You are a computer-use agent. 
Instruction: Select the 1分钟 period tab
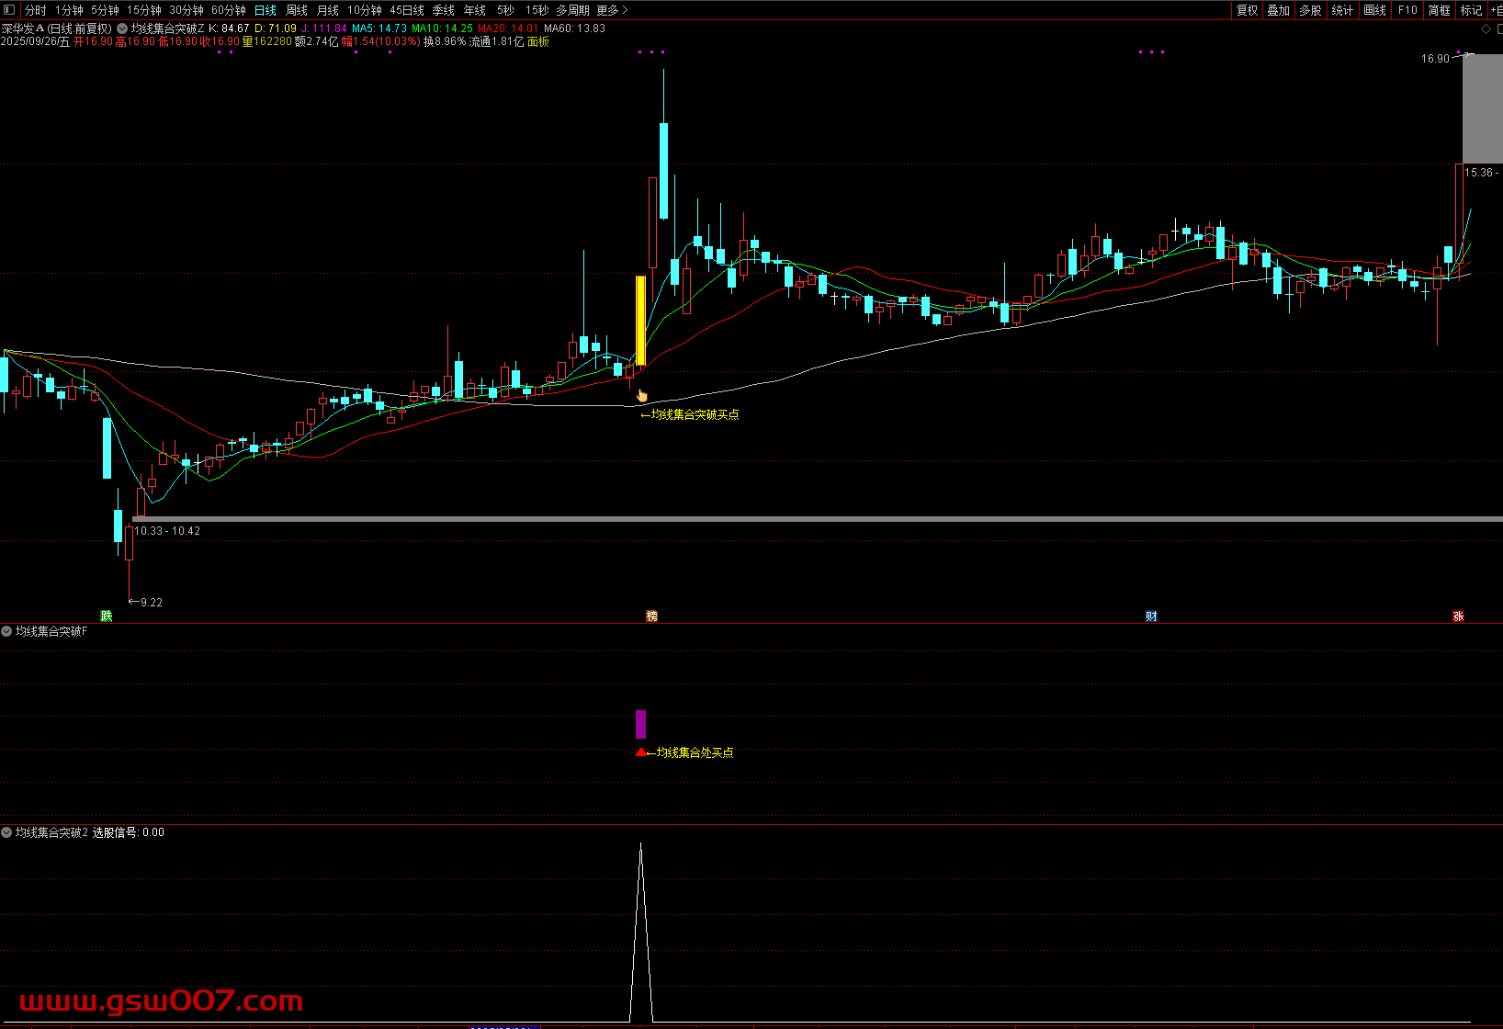(x=69, y=10)
